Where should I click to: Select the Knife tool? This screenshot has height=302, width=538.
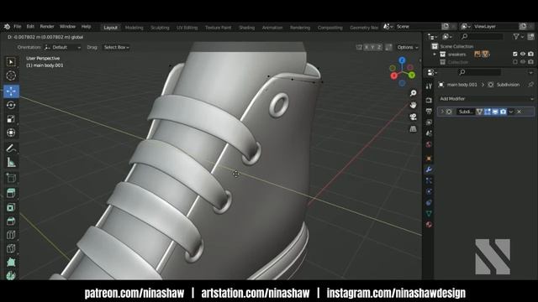pyautogui.click(x=11, y=248)
